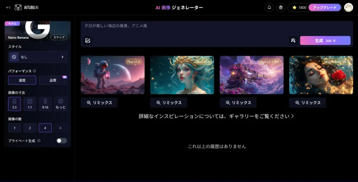This screenshot has height=182, width=358.
Task: Expand the スタイル なし selector
Action: (37, 57)
